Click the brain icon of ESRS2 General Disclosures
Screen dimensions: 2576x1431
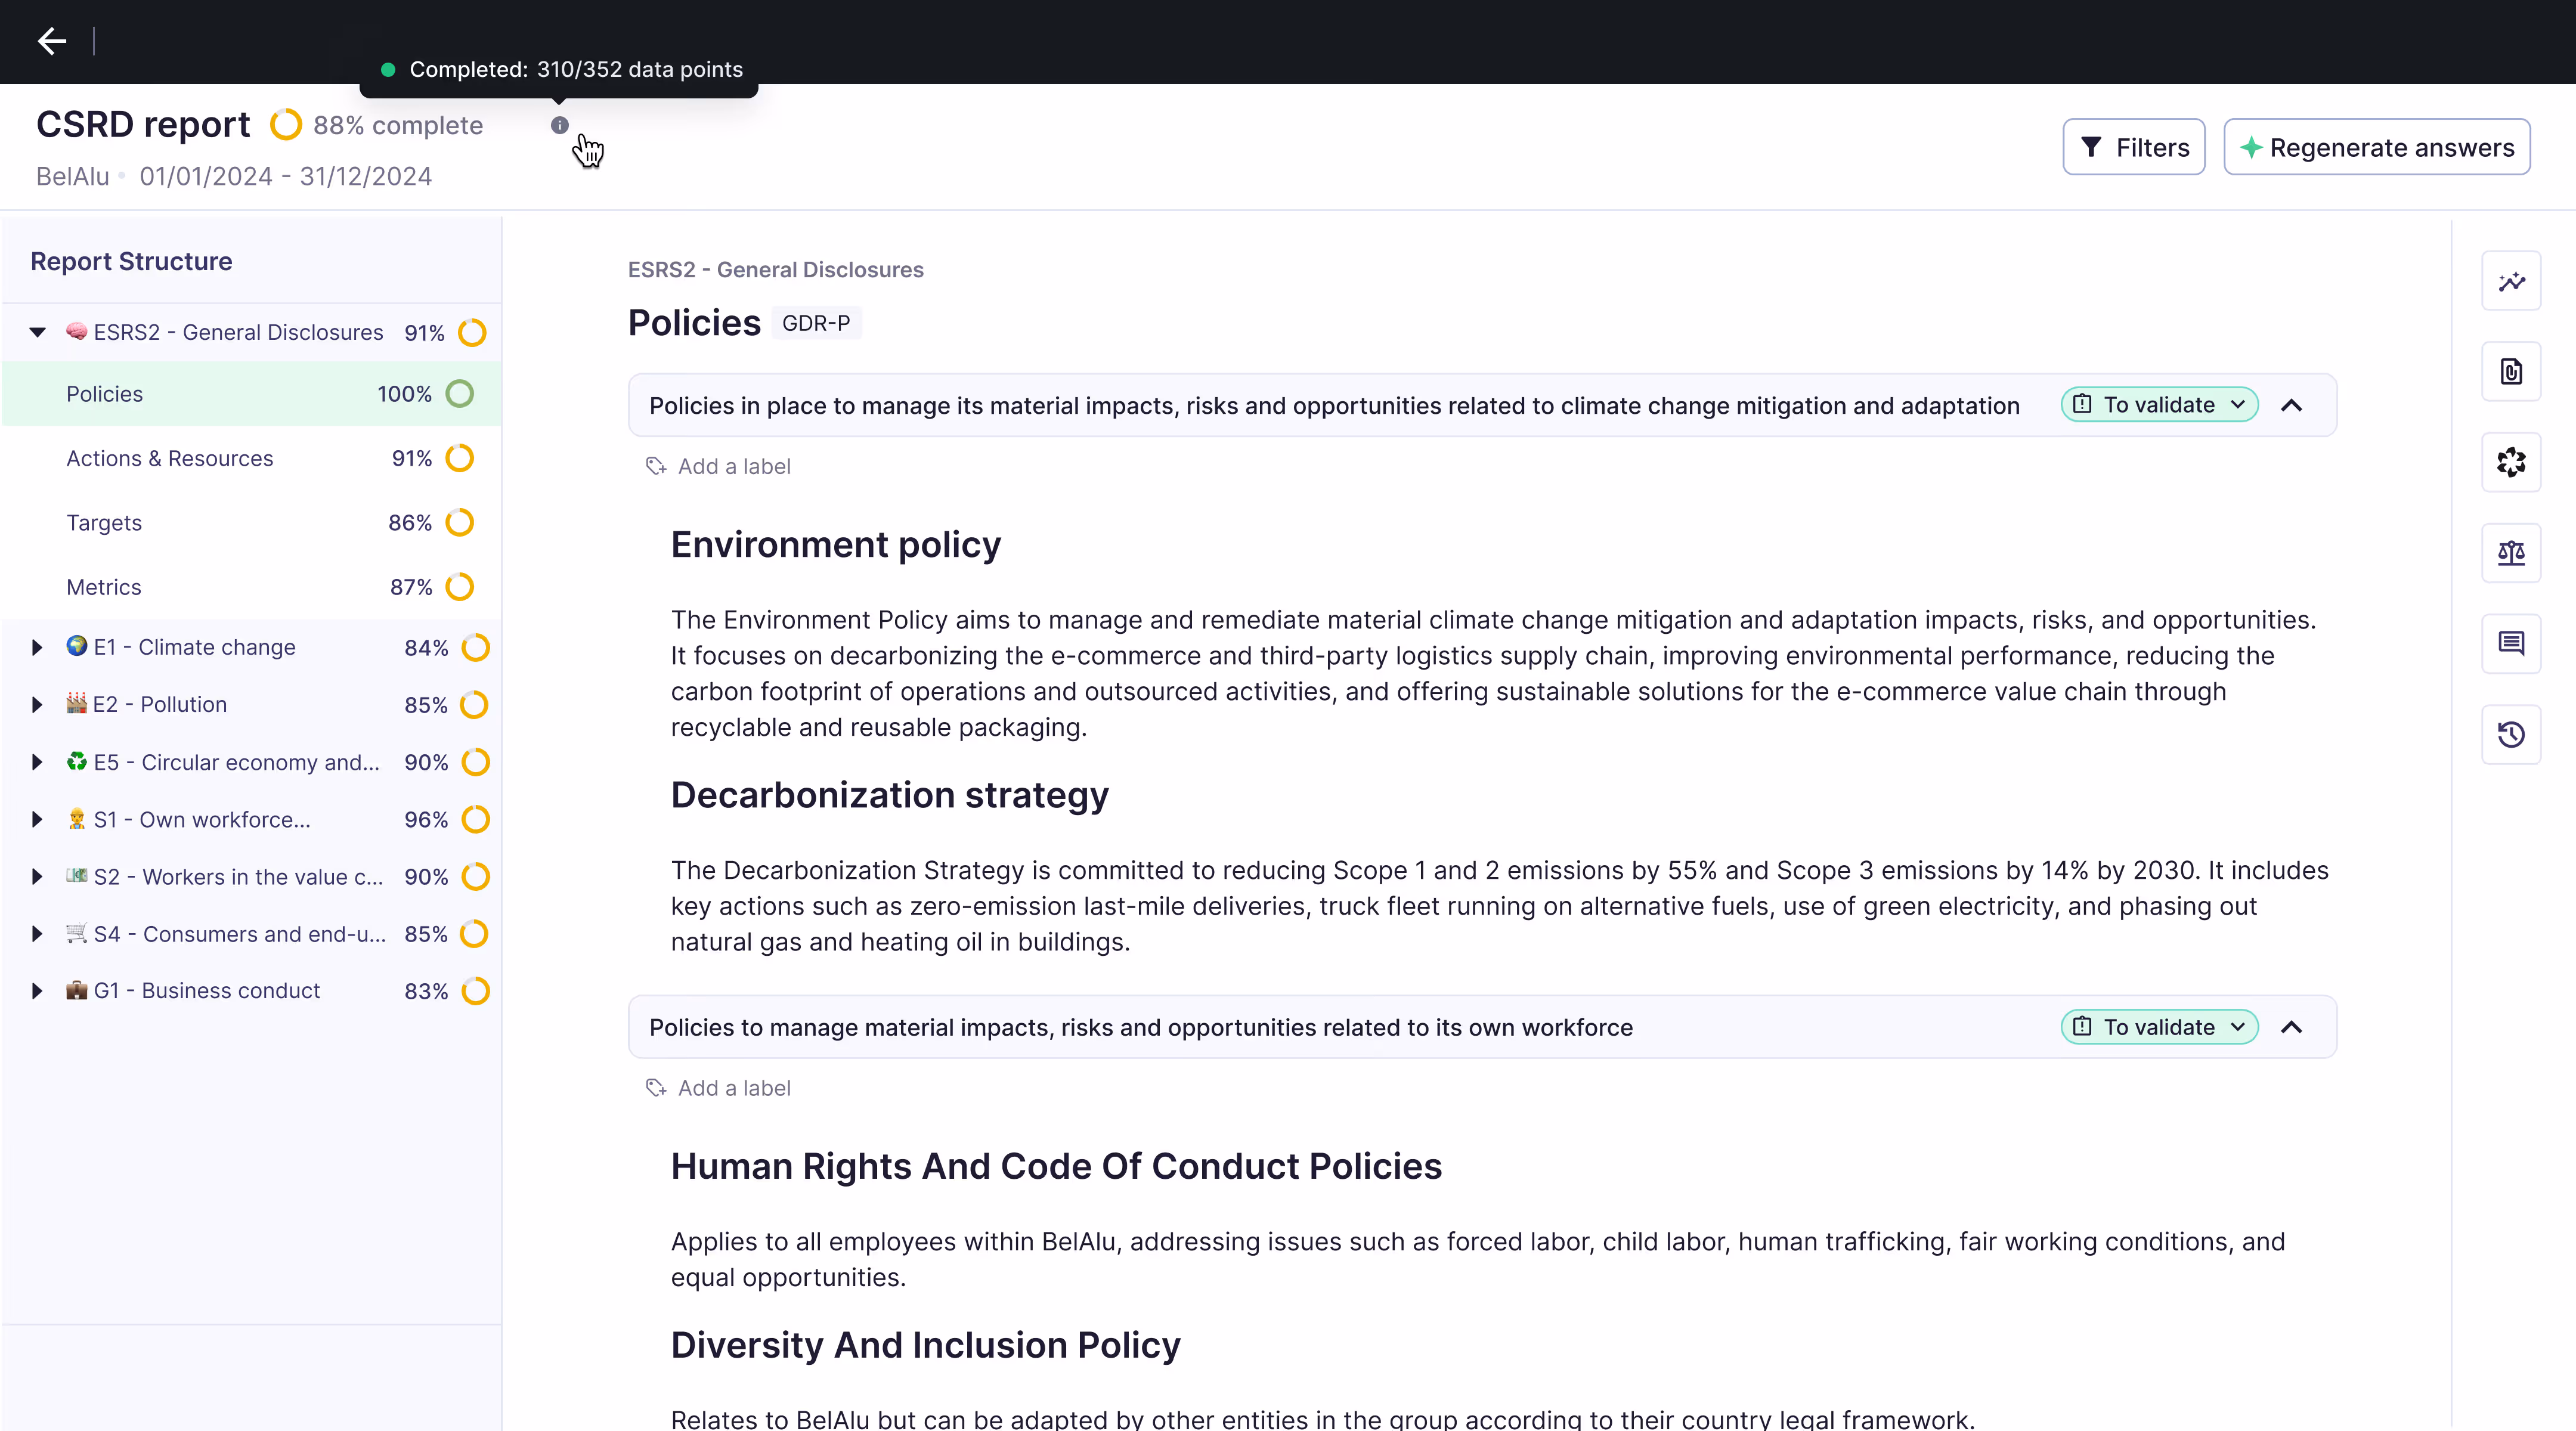(x=76, y=331)
